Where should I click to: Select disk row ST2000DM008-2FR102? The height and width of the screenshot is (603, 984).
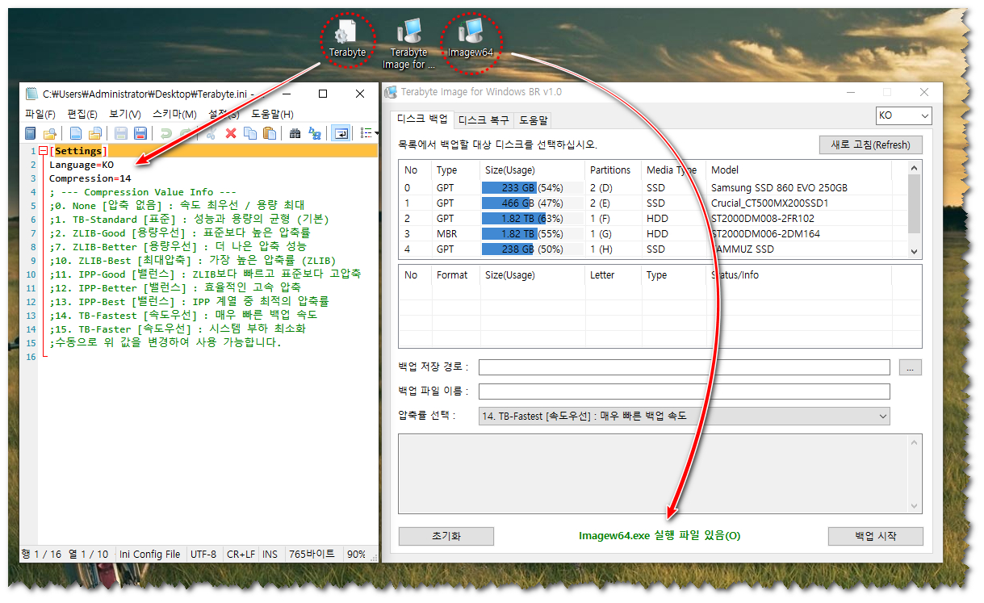tap(654, 219)
